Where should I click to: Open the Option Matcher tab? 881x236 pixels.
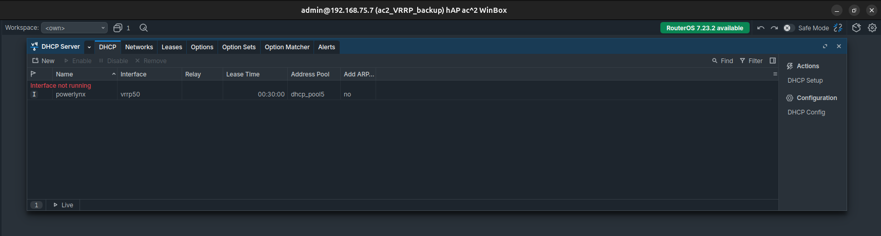[287, 47]
